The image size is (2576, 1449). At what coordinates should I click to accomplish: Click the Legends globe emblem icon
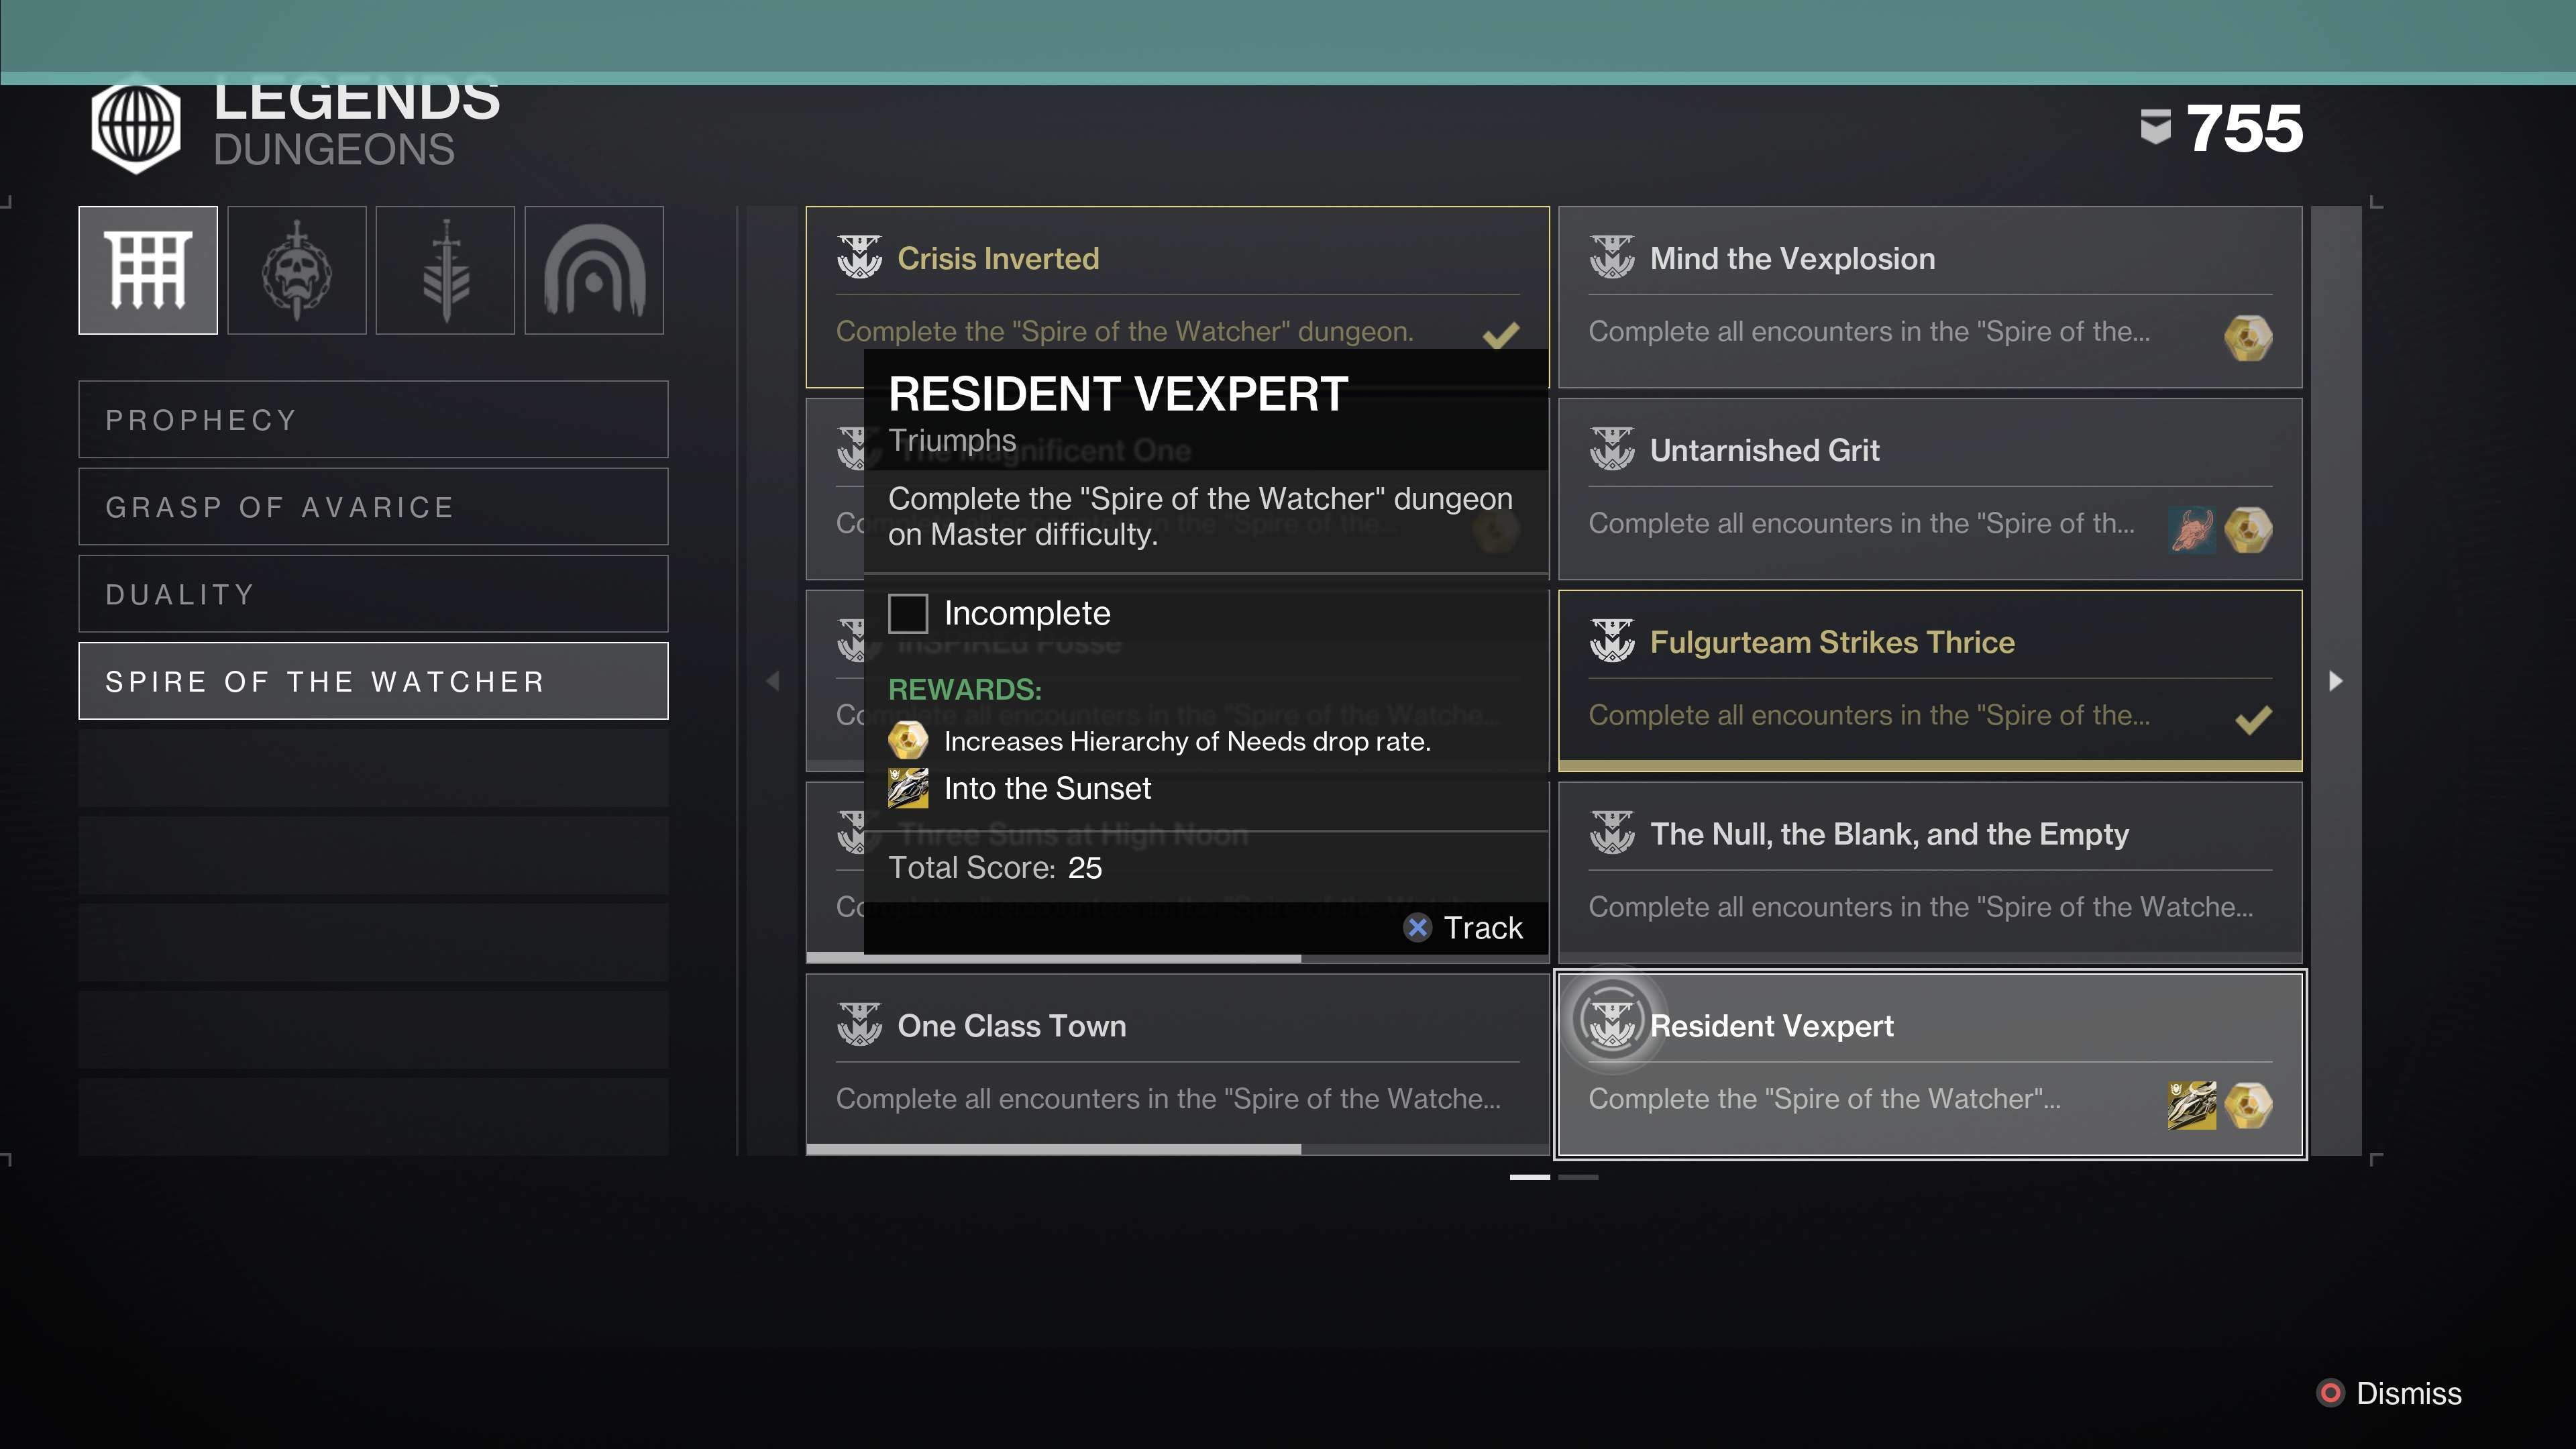coord(136,126)
